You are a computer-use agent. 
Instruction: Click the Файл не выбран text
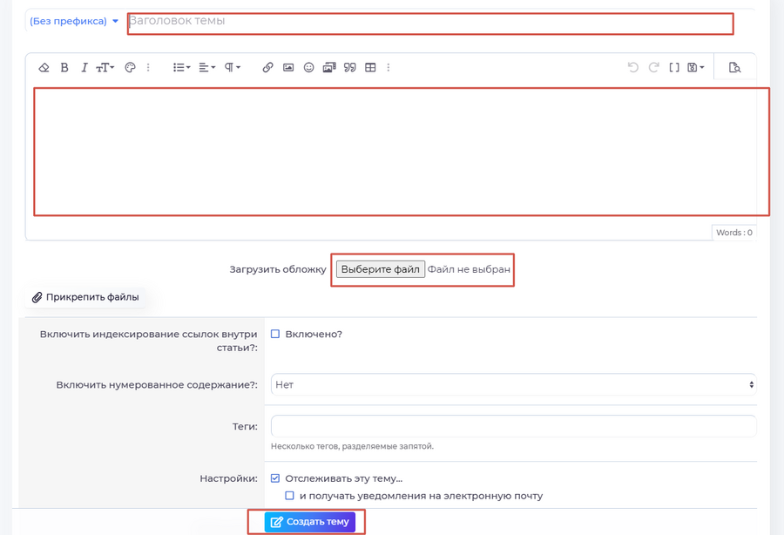(469, 269)
